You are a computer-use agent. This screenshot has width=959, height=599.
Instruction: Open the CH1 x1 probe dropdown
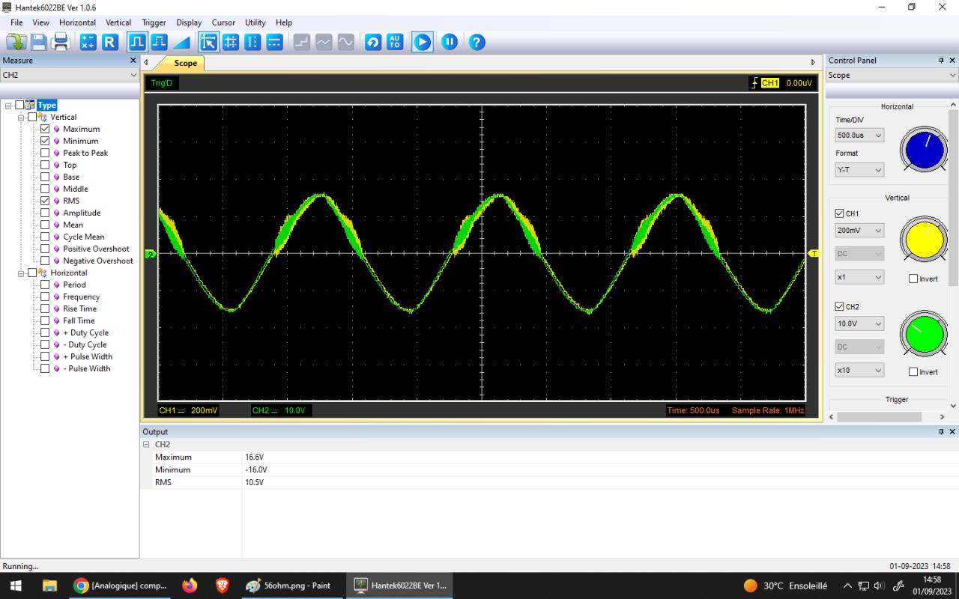tap(859, 277)
